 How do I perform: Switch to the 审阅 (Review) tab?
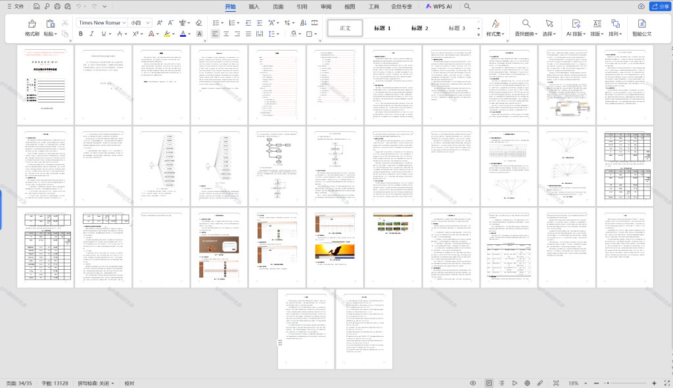[x=326, y=7]
